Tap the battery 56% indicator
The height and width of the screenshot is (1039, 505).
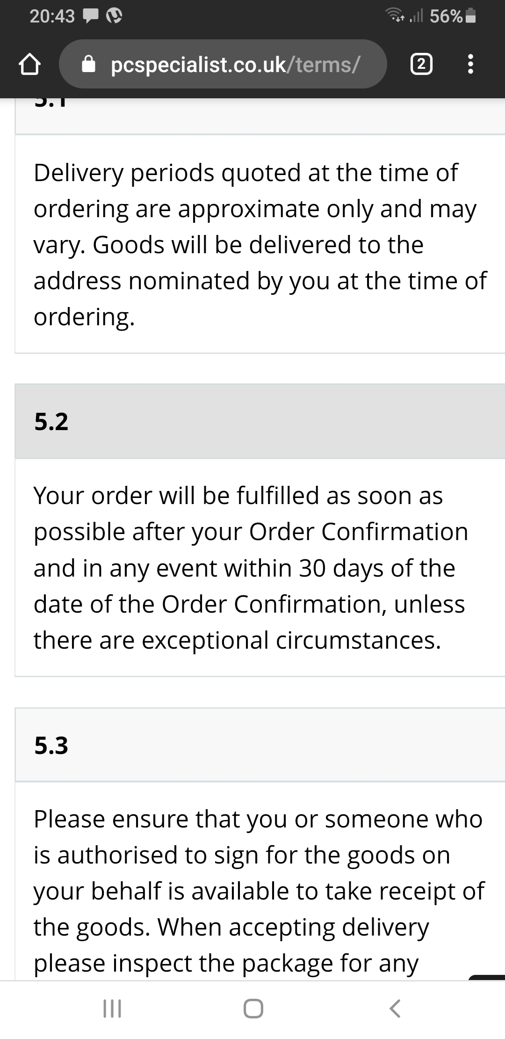pos(453,16)
